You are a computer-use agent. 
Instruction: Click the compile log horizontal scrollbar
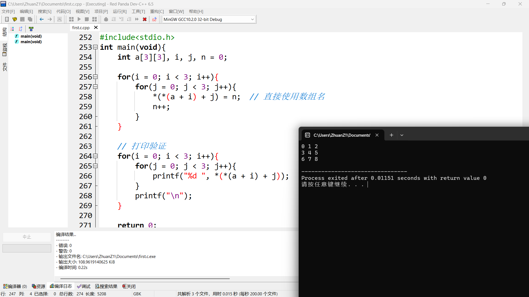point(145,279)
